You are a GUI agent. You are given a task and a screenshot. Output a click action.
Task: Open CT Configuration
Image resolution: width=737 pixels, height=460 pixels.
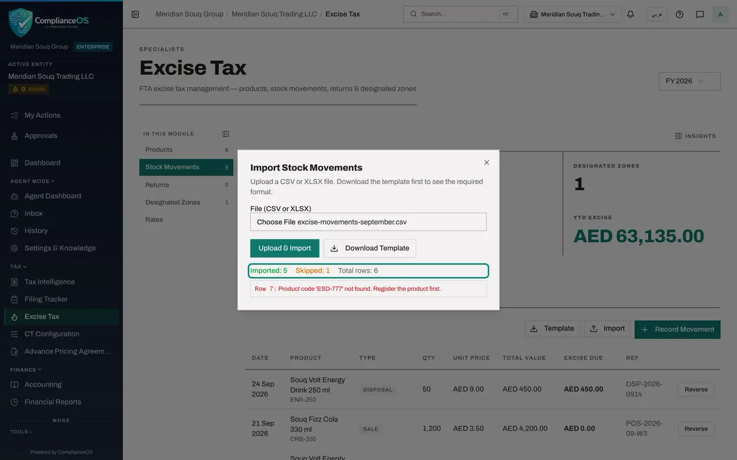tap(61, 334)
